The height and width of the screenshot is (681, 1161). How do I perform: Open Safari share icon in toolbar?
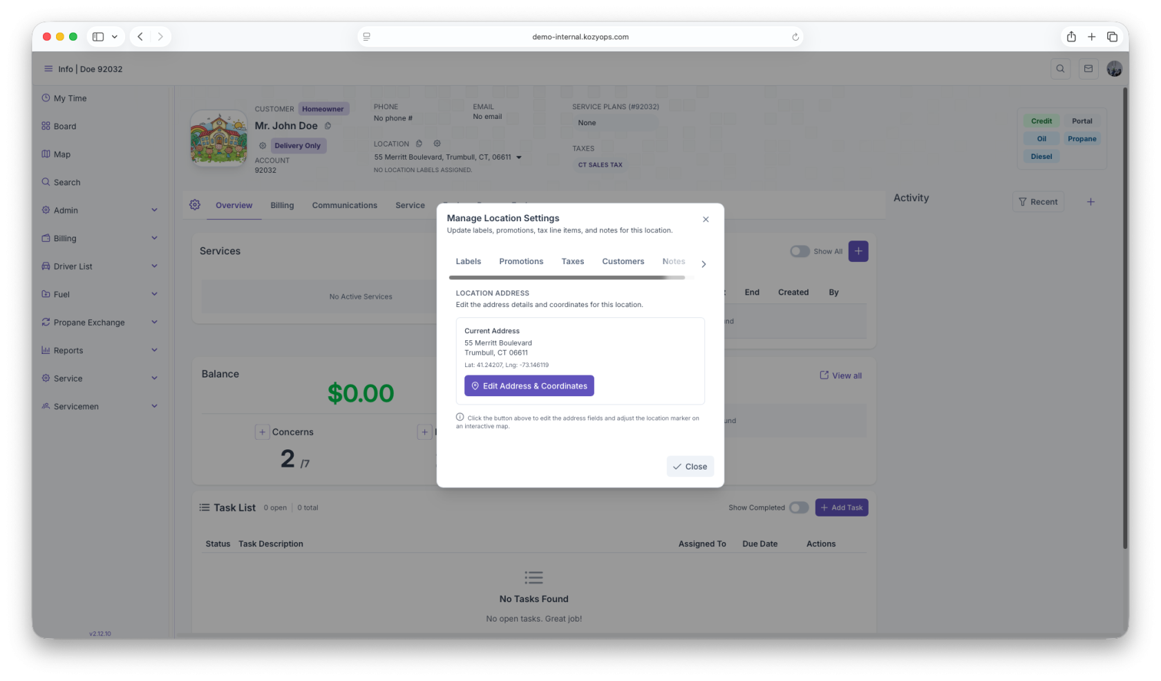[x=1071, y=37]
